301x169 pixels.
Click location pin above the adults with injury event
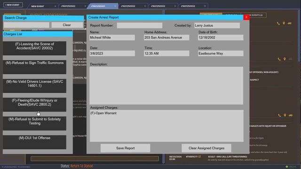[285, 115]
